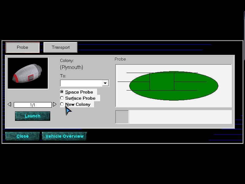Image resolution: width=245 pixels, height=184 pixels.
Task: Click the right arrow for next vehicle
Action: 55,105
